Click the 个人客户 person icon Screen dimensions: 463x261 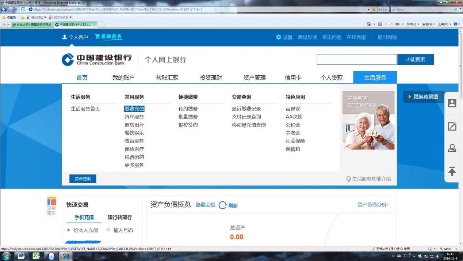[x=65, y=37]
